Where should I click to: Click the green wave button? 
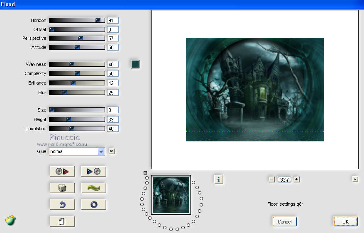tap(93, 188)
